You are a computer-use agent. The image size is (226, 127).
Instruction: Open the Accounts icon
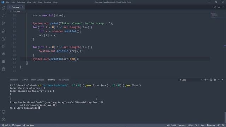[4, 112]
